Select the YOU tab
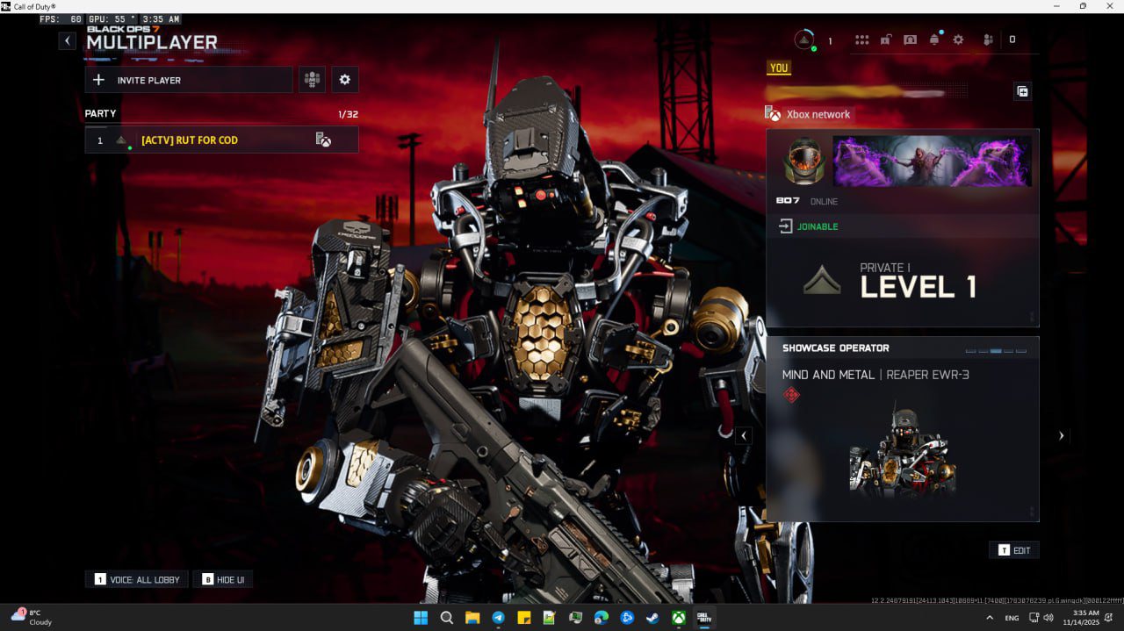Image resolution: width=1124 pixels, height=631 pixels. click(778, 68)
